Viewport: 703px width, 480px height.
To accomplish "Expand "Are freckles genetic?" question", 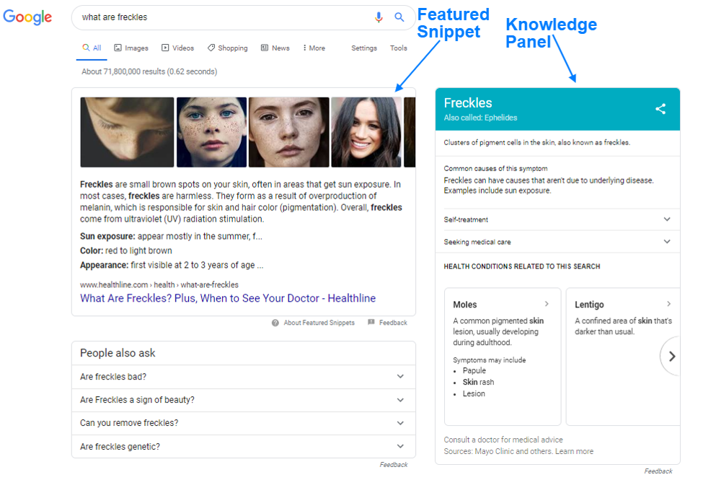I will point(400,447).
